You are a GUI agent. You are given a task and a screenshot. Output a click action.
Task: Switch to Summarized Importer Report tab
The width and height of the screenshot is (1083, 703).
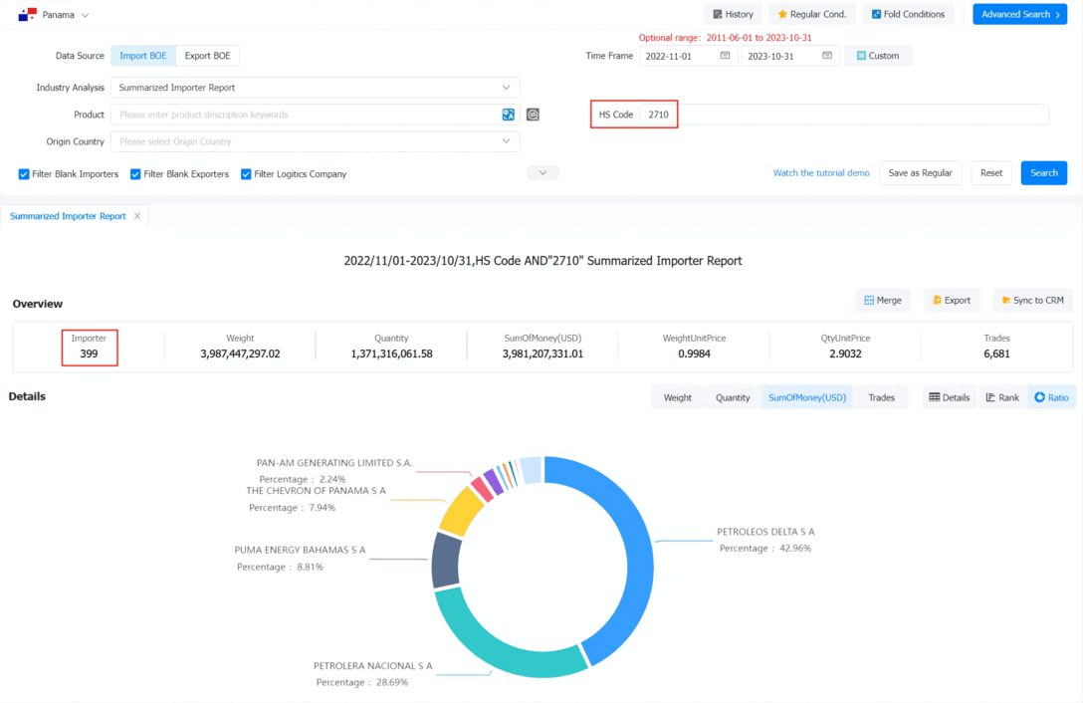coord(68,216)
